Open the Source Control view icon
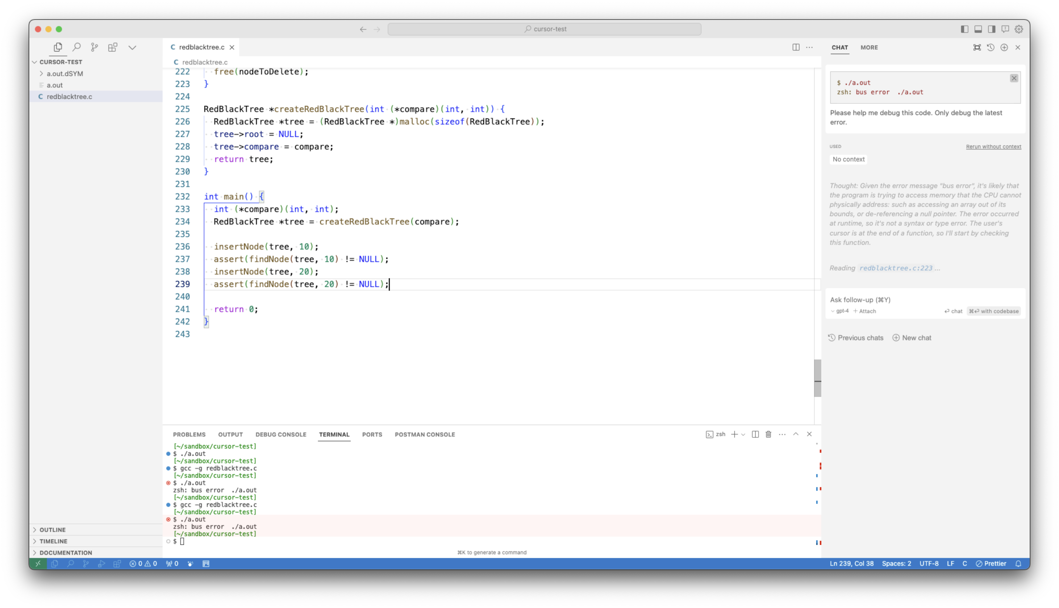This screenshot has width=1059, height=608. 94,47
